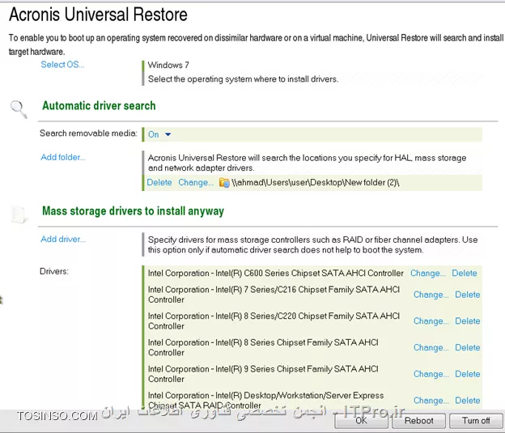Click the document icon beside Mass storage drivers
505x433 pixels.
tap(19, 214)
